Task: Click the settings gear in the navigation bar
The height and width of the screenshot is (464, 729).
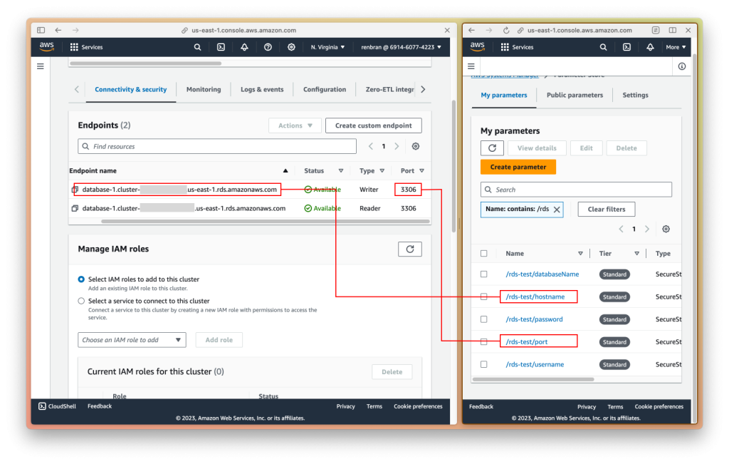Action: pos(291,47)
